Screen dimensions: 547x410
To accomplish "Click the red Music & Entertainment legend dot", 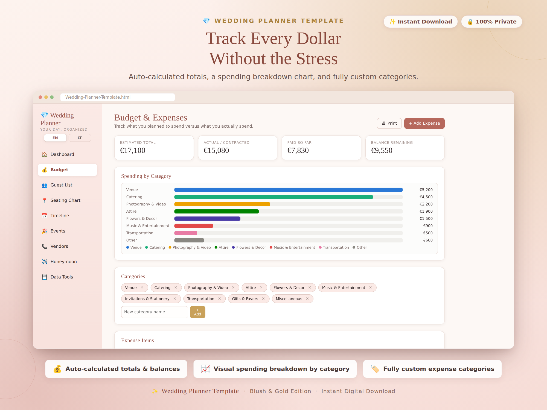I will (x=271, y=247).
